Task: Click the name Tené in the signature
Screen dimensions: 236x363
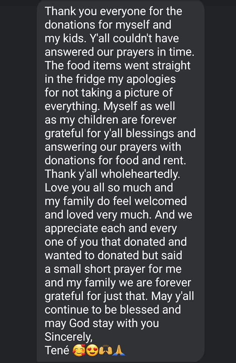Action: (57, 351)
